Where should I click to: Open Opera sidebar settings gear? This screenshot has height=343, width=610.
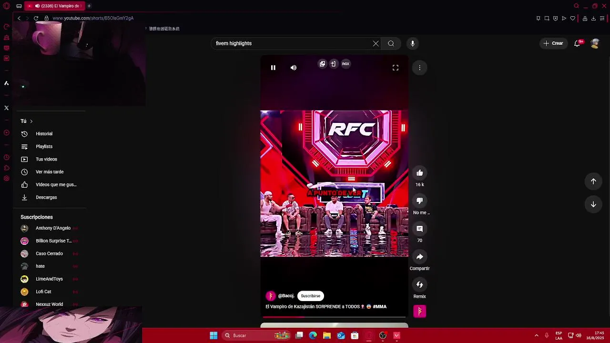6,178
